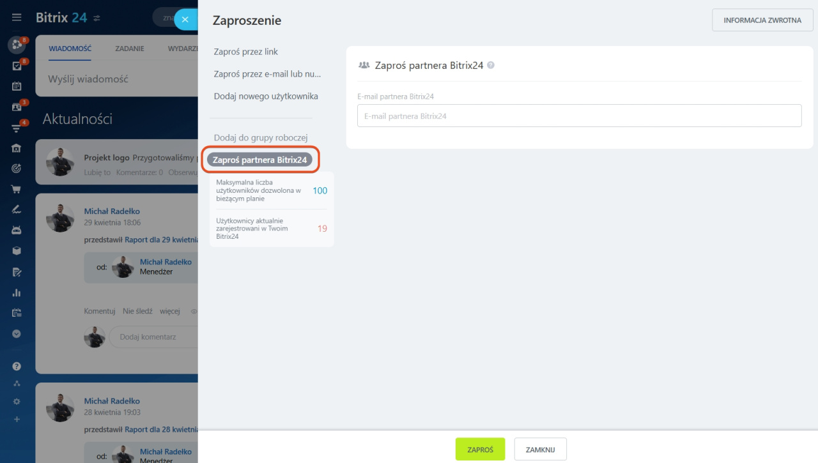The width and height of the screenshot is (818, 463).
Task: Open the hamburger main menu
Action: click(x=17, y=18)
